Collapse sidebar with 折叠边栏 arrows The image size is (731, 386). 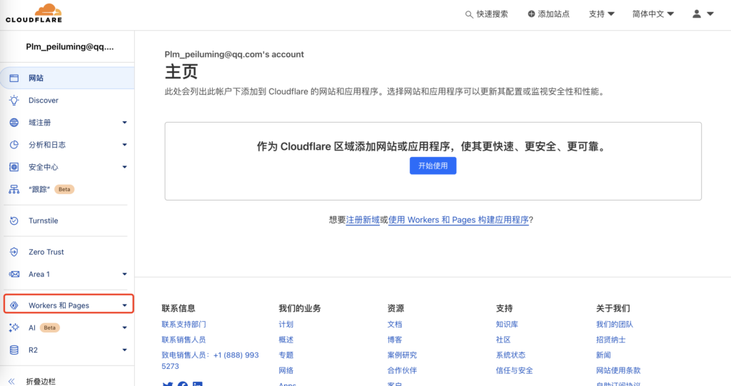[x=11, y=381]
